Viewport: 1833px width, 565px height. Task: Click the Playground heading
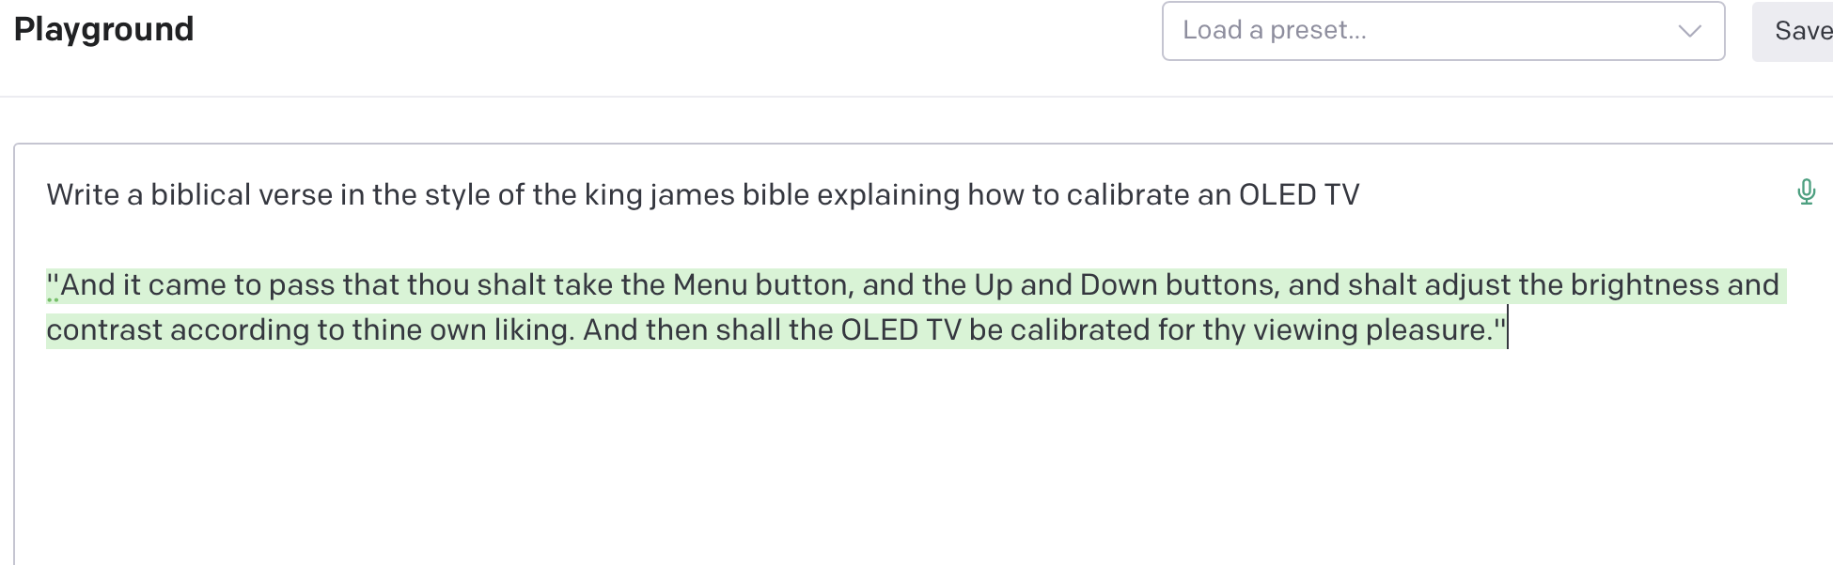point(103,29)
